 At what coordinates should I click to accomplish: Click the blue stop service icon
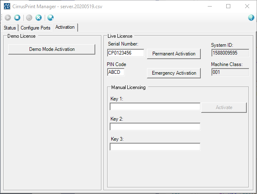pos(17,18)
